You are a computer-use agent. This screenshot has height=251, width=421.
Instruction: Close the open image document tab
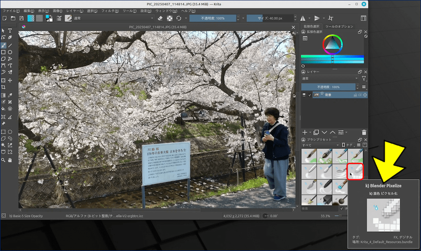pyautogui.click(x=293, y=27)
